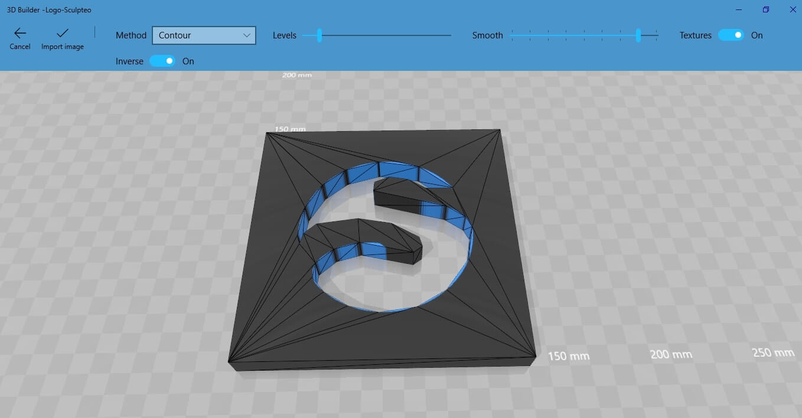The height and width of the screenshot is (418, 802).
Task: Click the Import image checkmark icon
Action: coord(63,33)
